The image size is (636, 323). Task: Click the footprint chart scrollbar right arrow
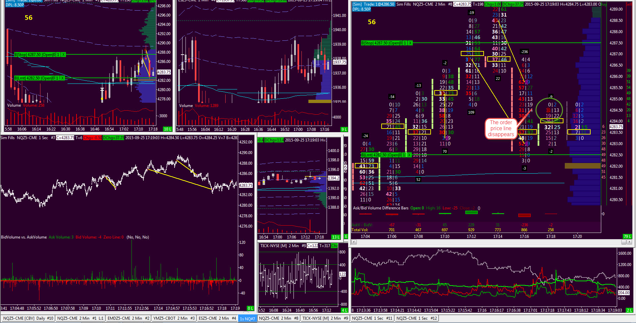629,242
